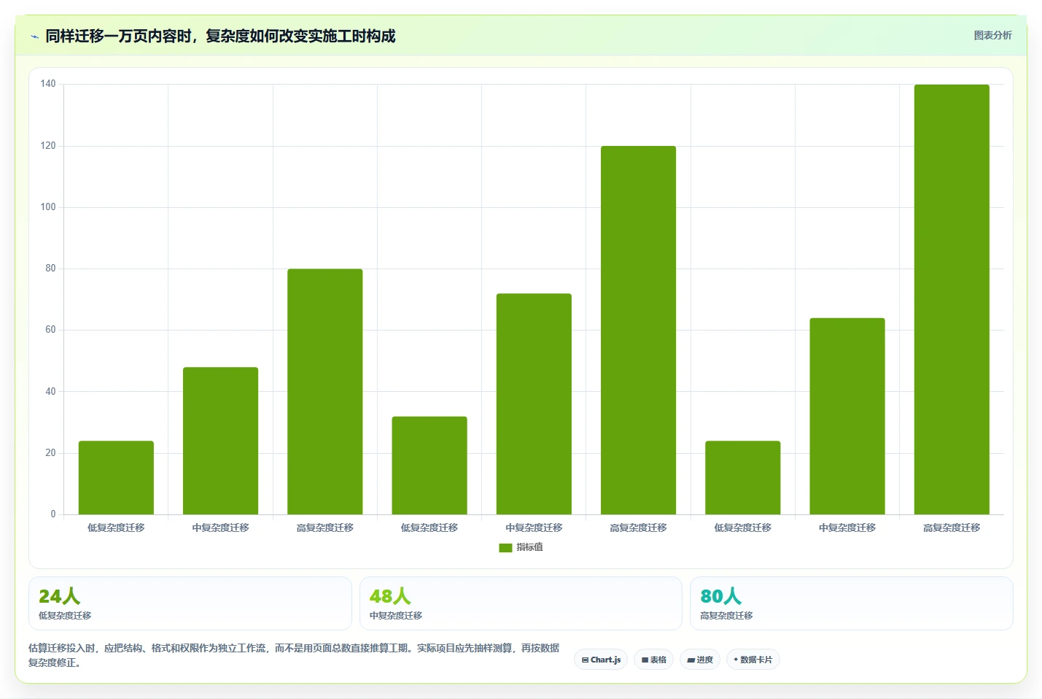This screenshot has height=699, width=1042.
Task: Click the y-axis label 40
Action: pos(50,392)
